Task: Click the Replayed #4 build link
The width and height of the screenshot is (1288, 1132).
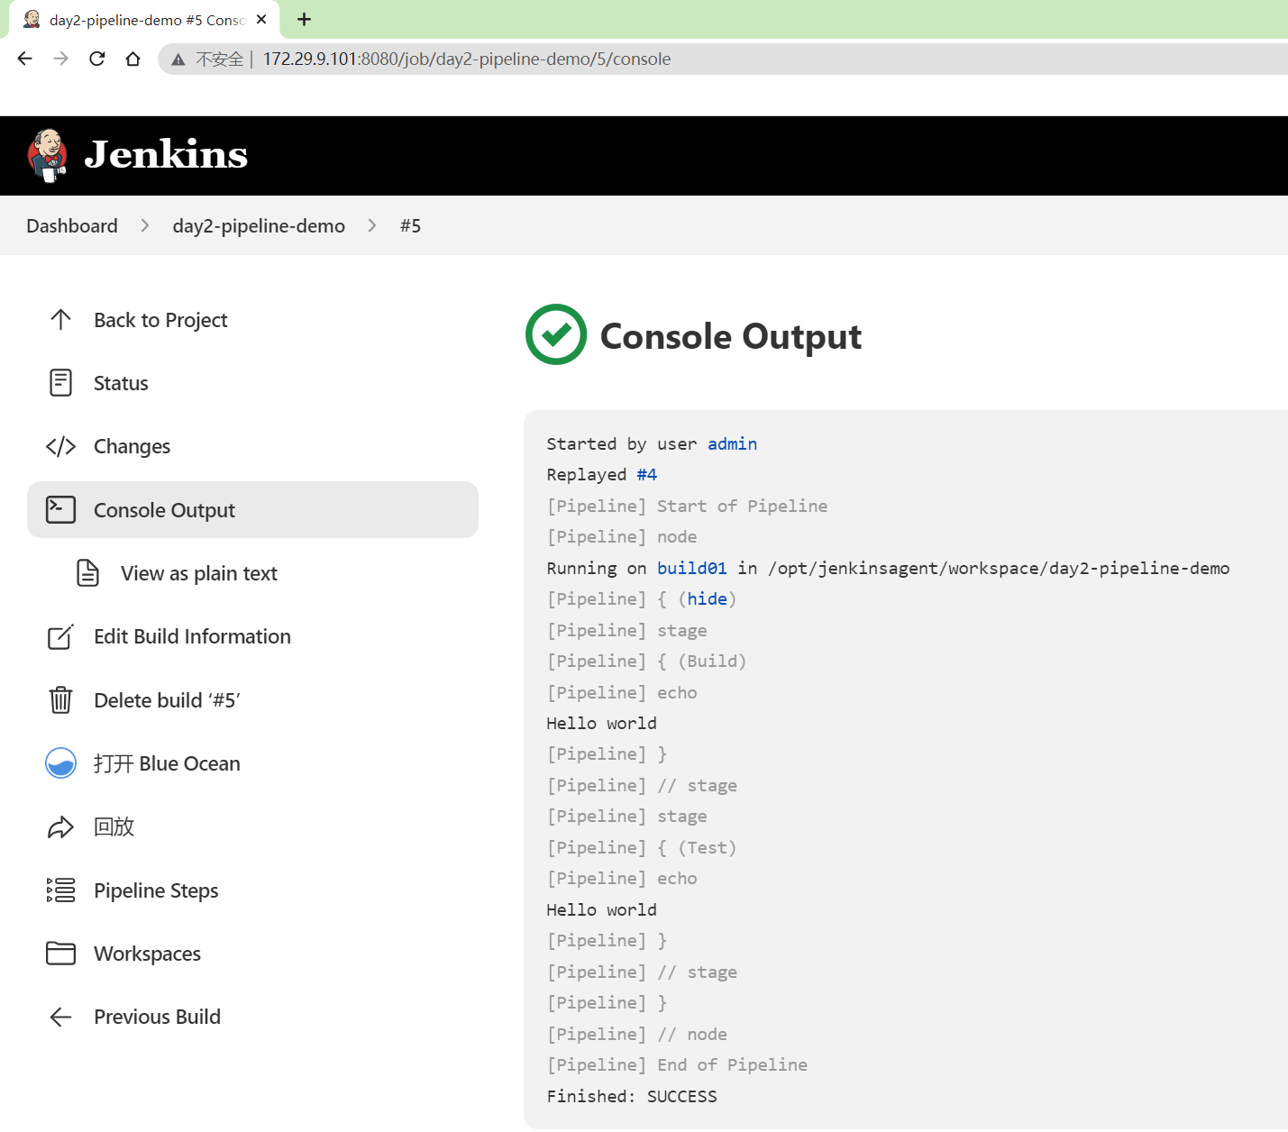Action: (646, 474)
